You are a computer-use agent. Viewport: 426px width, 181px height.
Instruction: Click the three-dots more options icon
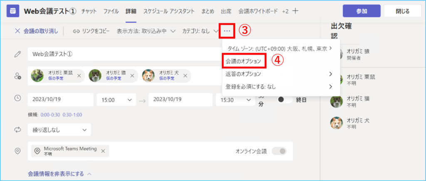click(x=227, y=31)
